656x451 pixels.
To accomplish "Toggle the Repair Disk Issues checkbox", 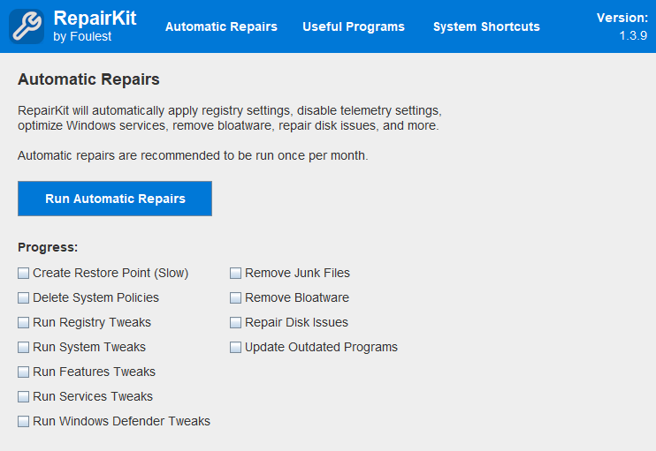I will [x=235, y=322].
